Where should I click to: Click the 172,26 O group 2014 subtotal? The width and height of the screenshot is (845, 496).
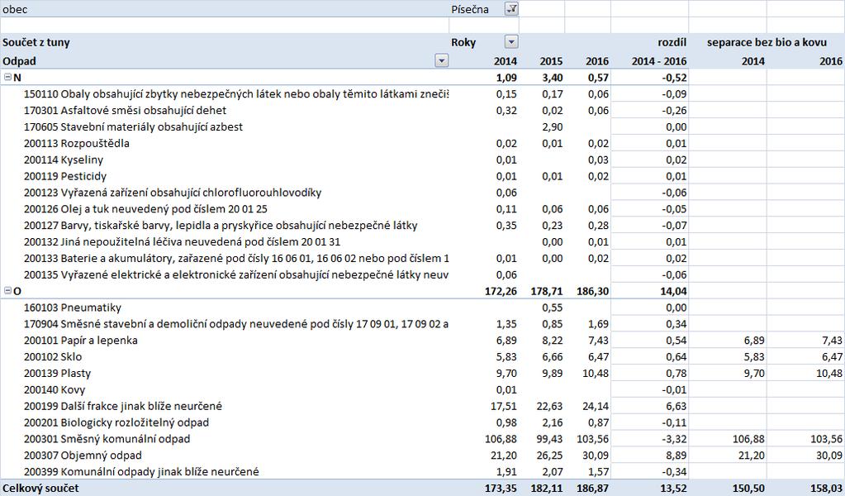pos(501,291)
